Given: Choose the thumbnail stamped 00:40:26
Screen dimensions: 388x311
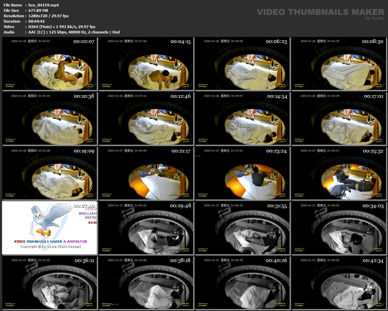Looking at the screenshot, I should pos(243,283).
